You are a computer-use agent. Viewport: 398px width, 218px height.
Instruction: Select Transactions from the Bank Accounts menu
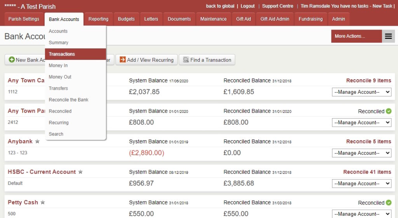62,54
